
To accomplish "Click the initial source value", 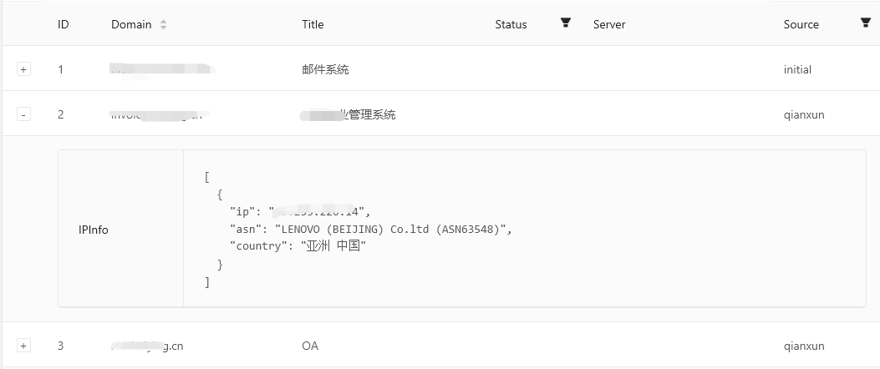I will (x=797, y=69).
